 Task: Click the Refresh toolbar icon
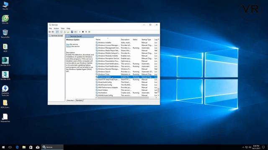[x=64, y=32]
